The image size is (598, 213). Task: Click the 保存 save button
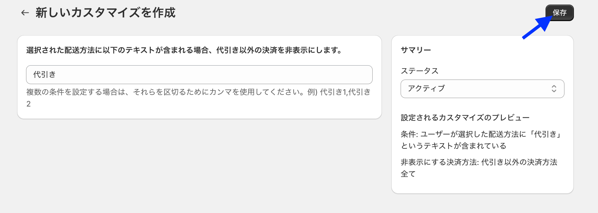[x=559, y=13]
